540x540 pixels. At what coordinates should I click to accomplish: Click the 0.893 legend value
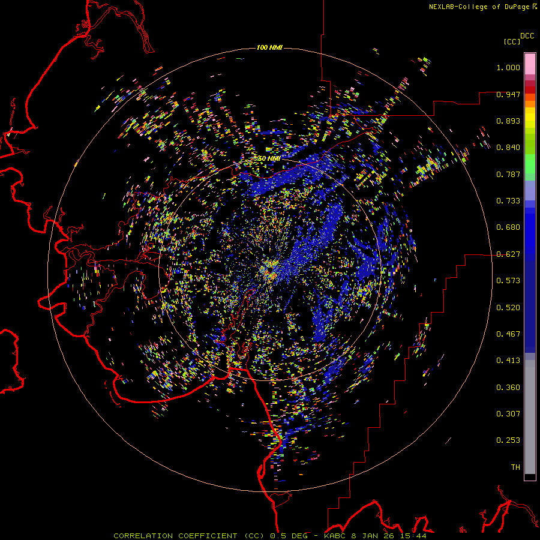point(508,121)
